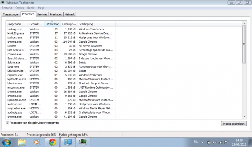Select svchost.exe row using 15.212 kB
Image resolution: width=252 pixels, height=147 pixels.
[60, 38]
